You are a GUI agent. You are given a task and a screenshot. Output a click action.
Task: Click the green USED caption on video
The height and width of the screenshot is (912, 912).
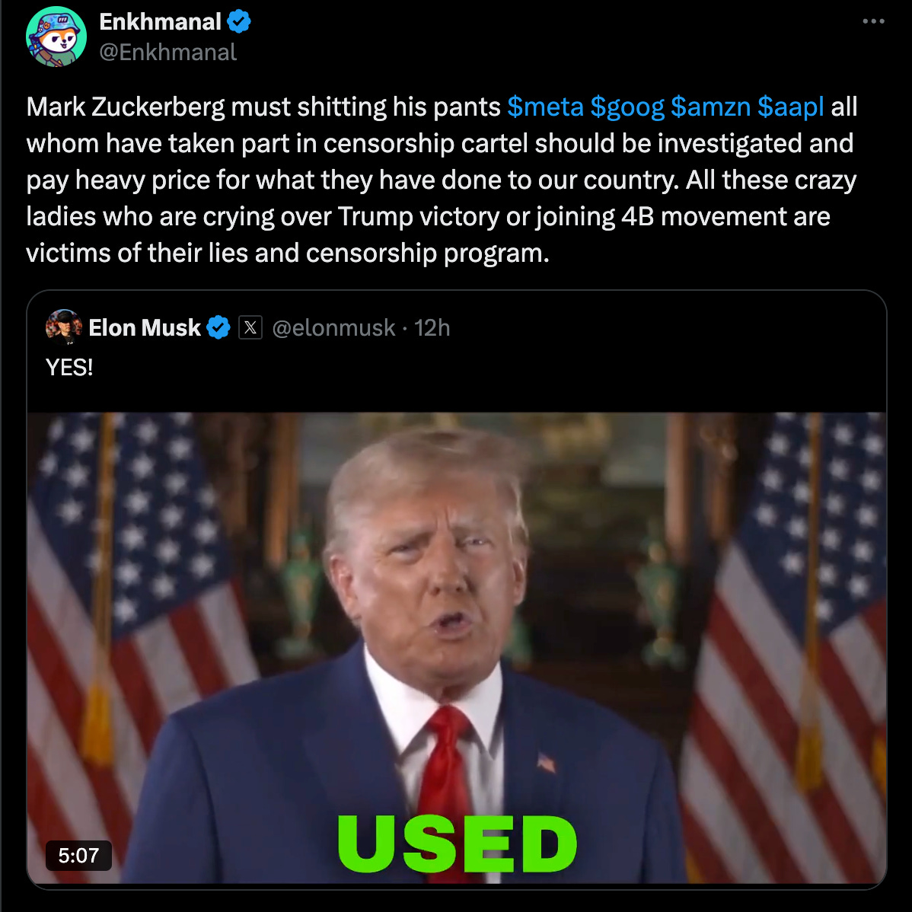pyautogui.click(x=458, y=844)
